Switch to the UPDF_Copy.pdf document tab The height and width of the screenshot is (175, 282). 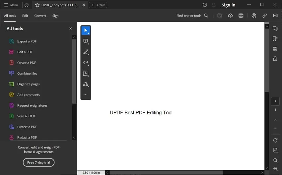point(60,5)
